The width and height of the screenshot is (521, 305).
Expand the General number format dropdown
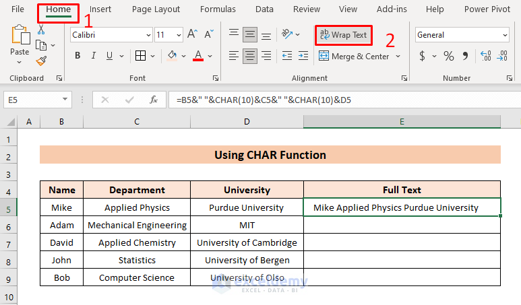click(x=504, y=35)
